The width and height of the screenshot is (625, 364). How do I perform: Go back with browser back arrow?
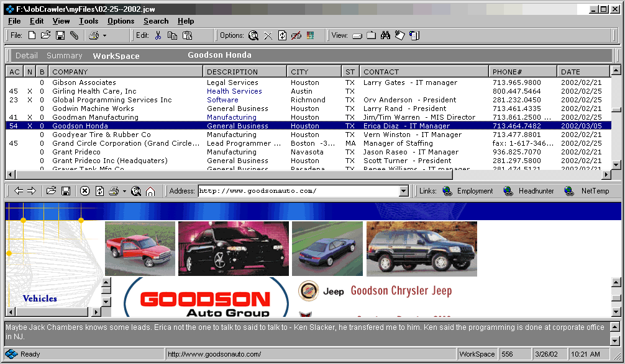click(19, 191)
